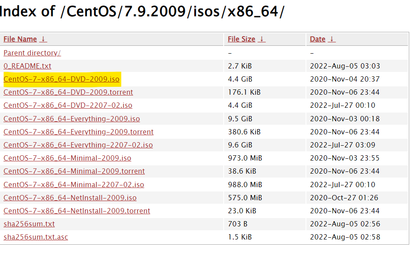411x253 pixels.
Task: Select date 2022-Aug-05 02:58
Action: (345, 237)
